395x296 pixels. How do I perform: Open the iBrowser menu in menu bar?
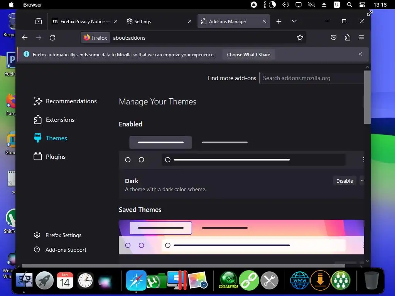pyautogui.click(x=32, y=5)
